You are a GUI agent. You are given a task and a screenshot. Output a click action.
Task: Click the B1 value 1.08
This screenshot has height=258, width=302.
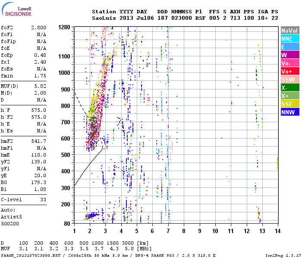[40, 189]
